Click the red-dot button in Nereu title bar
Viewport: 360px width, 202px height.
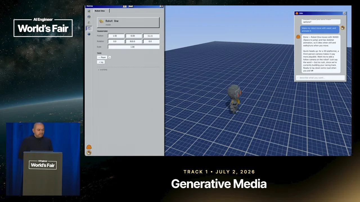125,6
